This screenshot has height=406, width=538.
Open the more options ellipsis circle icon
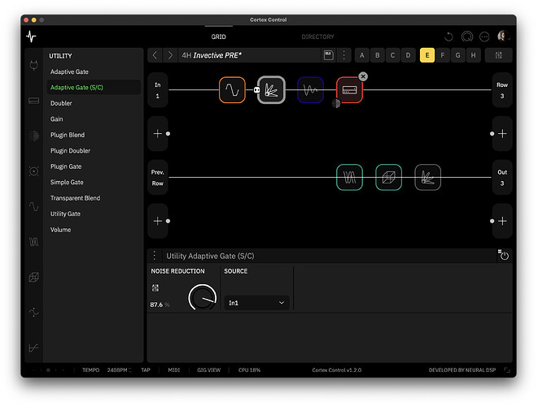[x=484, y=37]
